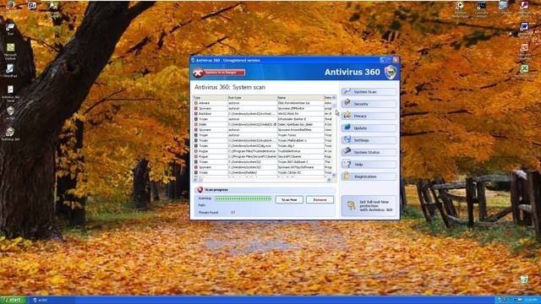The height and width of the screenshot is (304, 541).
Task: Open the Windows Start menu
Action: [14, 300]
